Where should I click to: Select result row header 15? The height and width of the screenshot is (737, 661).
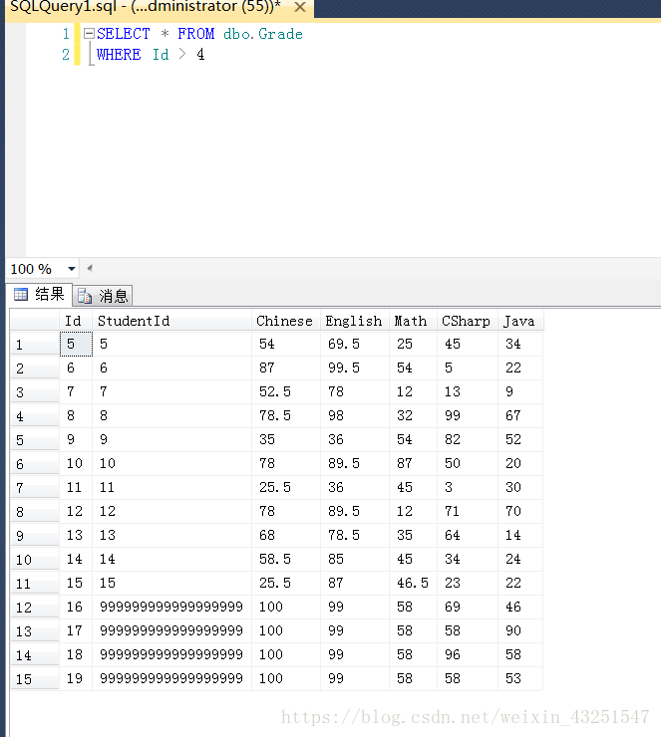point(35,679)
